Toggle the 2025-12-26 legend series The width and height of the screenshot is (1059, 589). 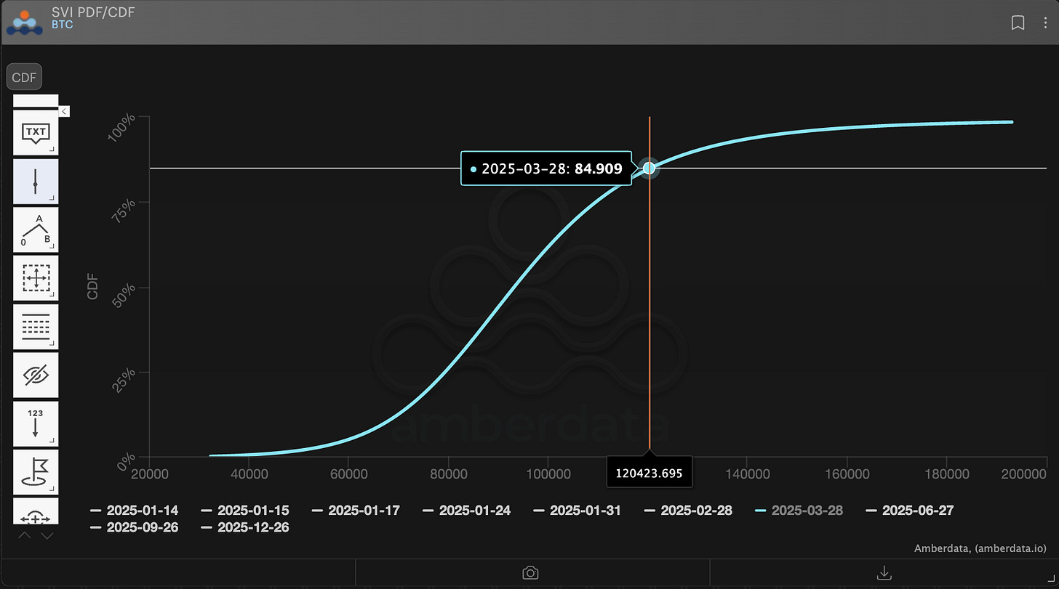(x=244, y=527)
